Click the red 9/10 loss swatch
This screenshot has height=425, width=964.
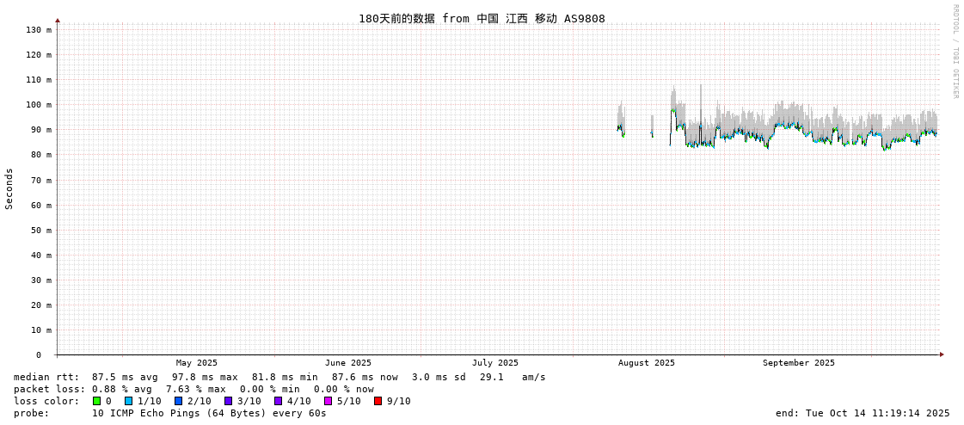[378, 401]
